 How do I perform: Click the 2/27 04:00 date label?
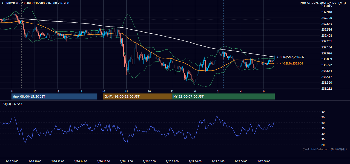click(x=241, y=162)
